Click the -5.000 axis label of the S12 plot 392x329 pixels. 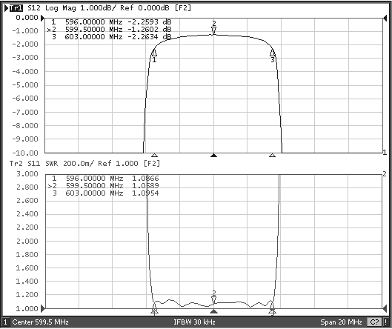[x=25, y=85]
